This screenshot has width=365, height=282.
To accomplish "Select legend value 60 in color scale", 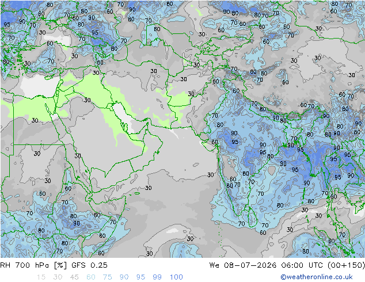I will [91, 277].
